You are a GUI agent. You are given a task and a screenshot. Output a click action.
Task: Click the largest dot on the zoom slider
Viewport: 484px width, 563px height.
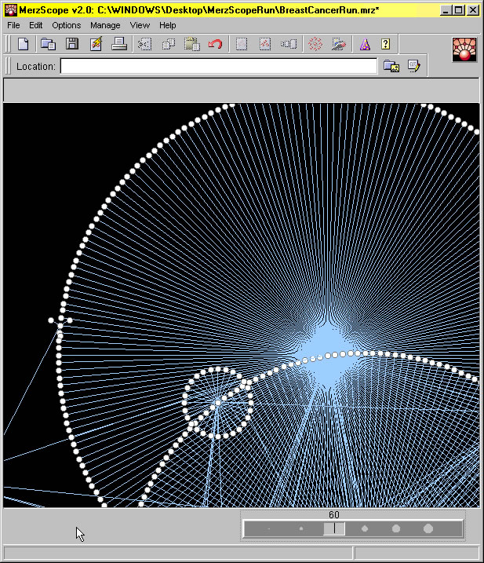[x=428, y=529]
